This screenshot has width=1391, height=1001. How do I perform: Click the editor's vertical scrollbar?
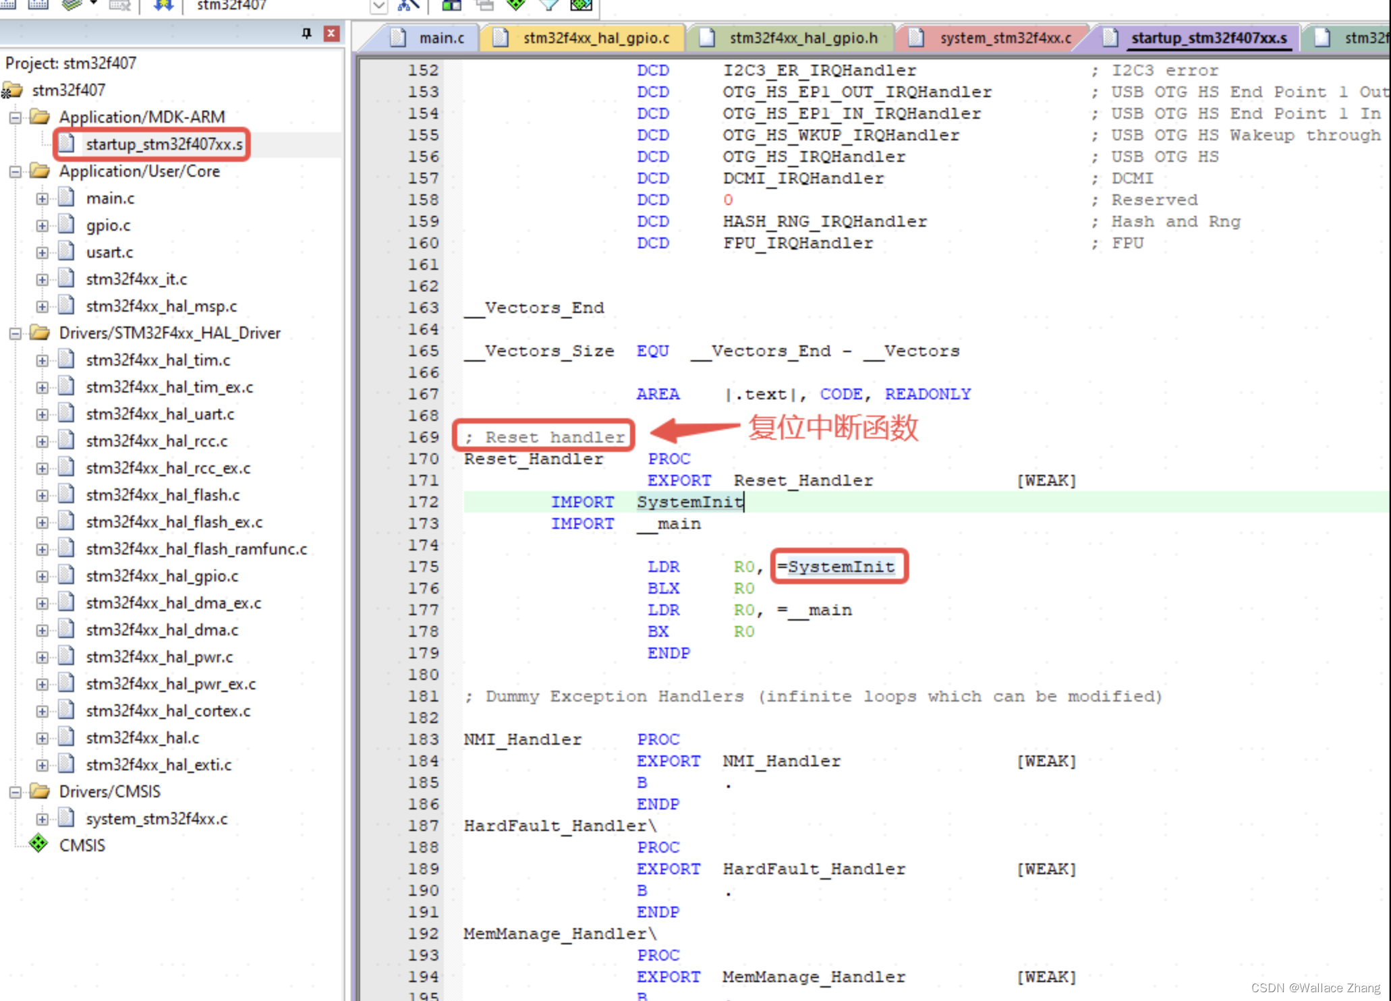point(1387,472)
